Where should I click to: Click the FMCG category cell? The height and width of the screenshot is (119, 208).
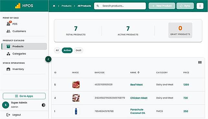tap(159, 111)
